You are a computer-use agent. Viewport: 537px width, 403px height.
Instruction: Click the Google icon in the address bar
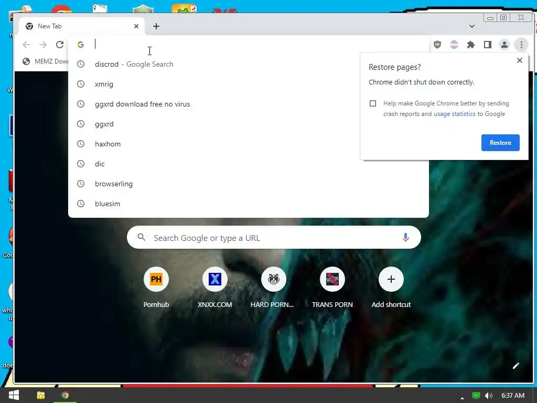coord(81,45)
